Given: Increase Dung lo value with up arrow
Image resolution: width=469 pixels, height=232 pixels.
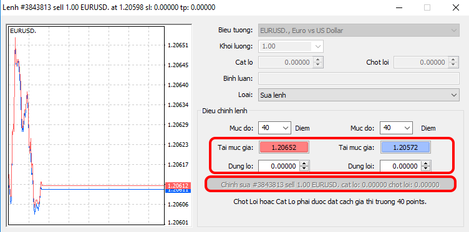Looking at the screenshot, I should click(304, 164).
